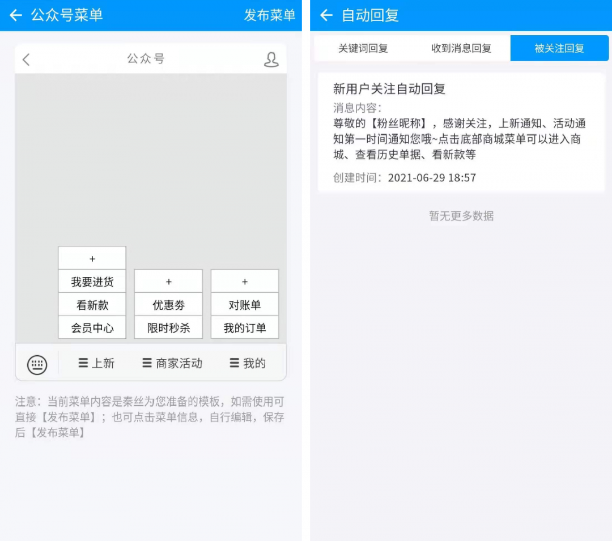
Task: Go back from the 自动回复 screen
Action: pyautogui.click(x=326, y=15)
